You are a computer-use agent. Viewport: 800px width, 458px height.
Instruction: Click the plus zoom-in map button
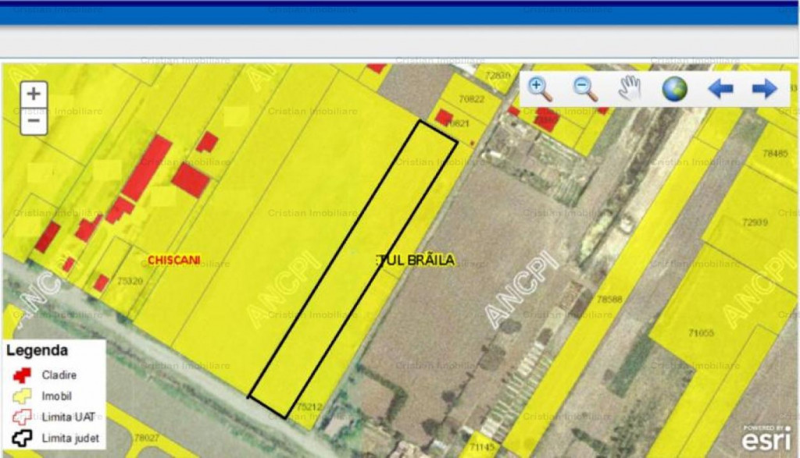coord(34,94)
